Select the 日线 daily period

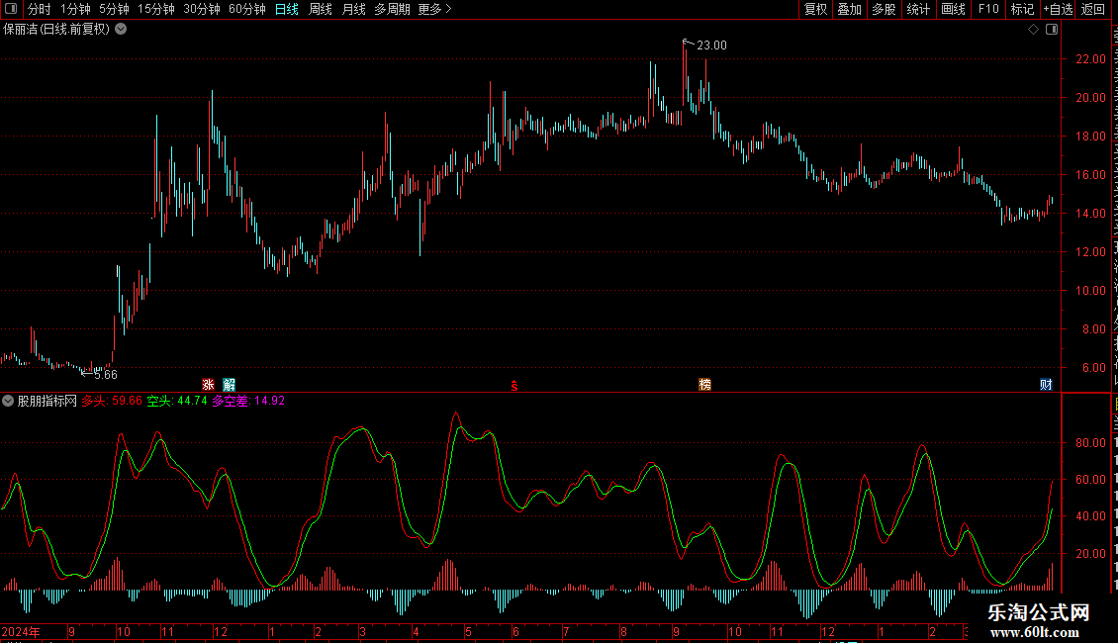(287, 9)
